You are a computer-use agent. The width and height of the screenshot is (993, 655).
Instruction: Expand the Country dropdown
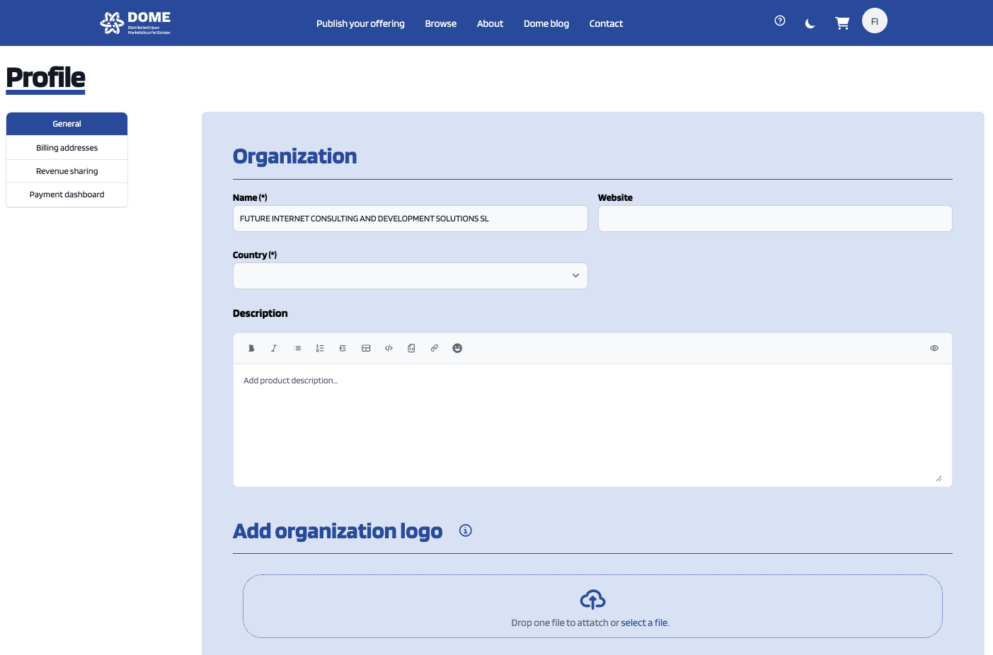point(411,276)
